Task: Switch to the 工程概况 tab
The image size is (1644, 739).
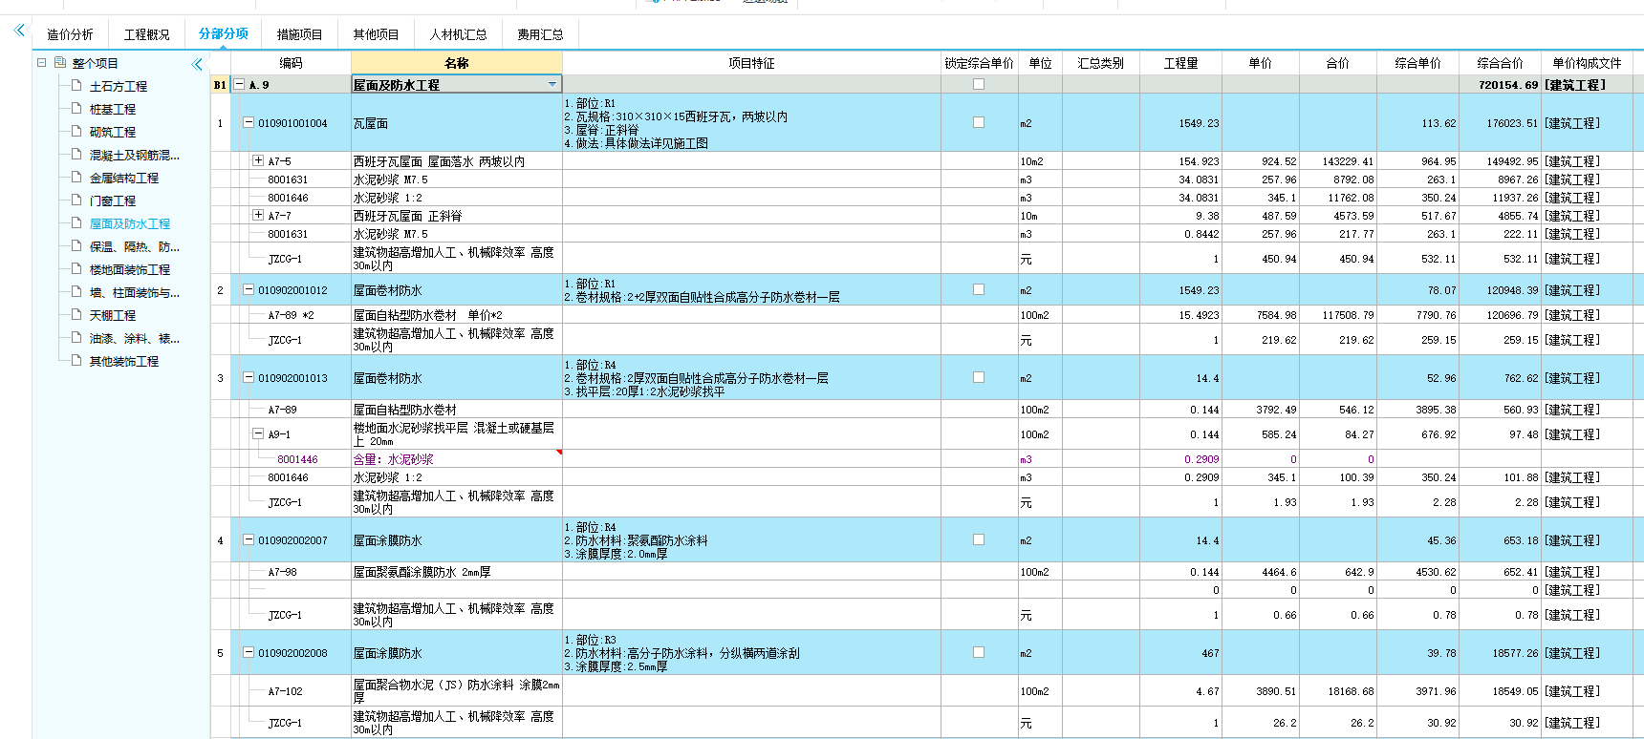Action: click(x=147, y=34)
